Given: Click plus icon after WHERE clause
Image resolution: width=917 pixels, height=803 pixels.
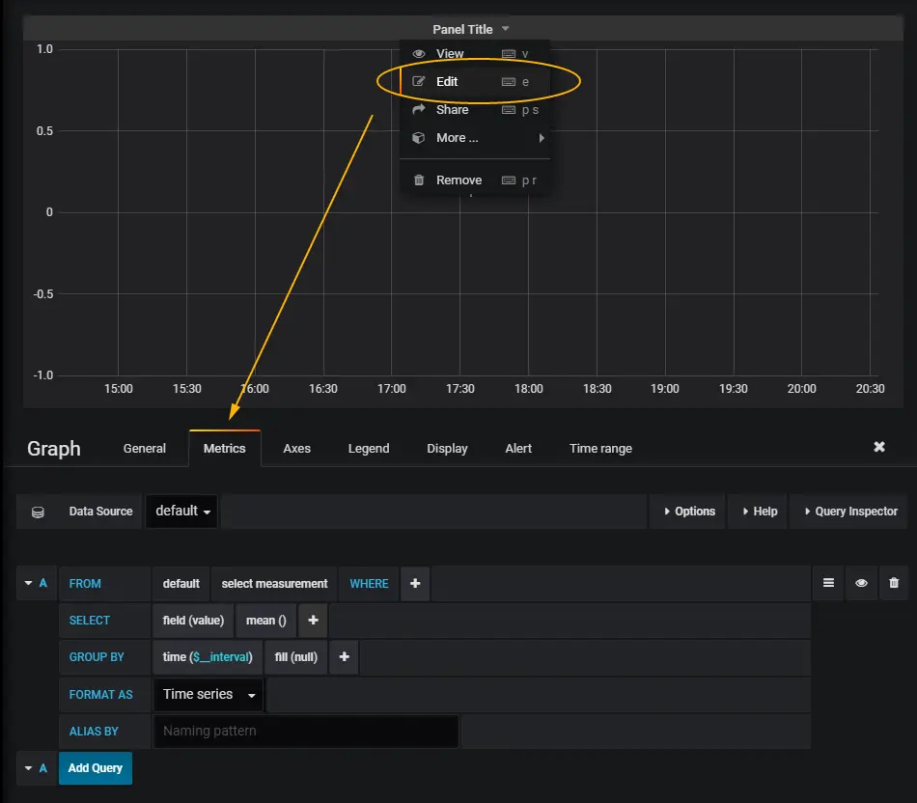Looking at the screenshot, I should (415, 584).
